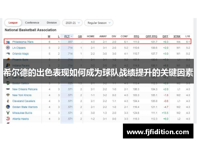Click the Indiana Pacers logo
Screen dimensions: 197x142
click(8, 65)
